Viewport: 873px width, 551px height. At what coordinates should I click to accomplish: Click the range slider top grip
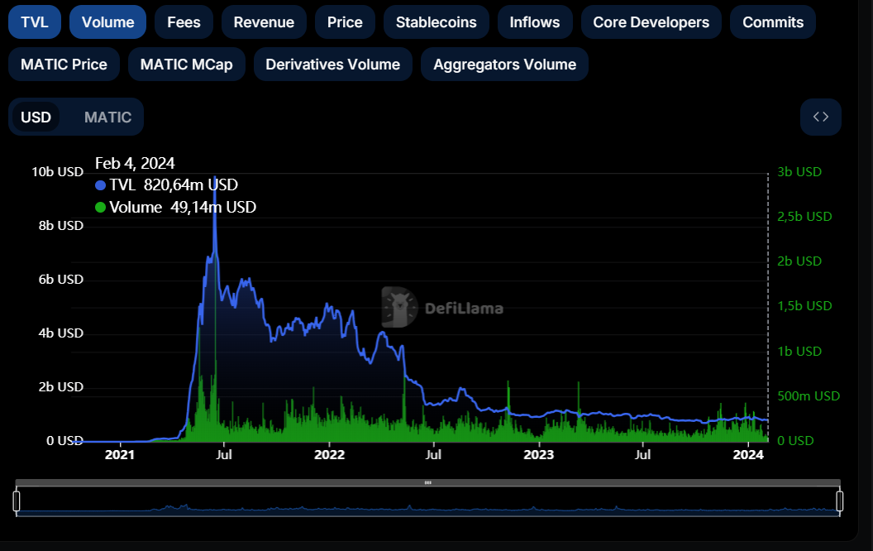(x=427, y=482)
